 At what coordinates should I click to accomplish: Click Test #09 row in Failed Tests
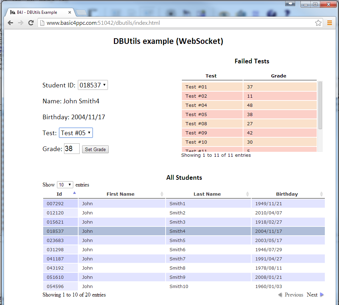point(249,133)
